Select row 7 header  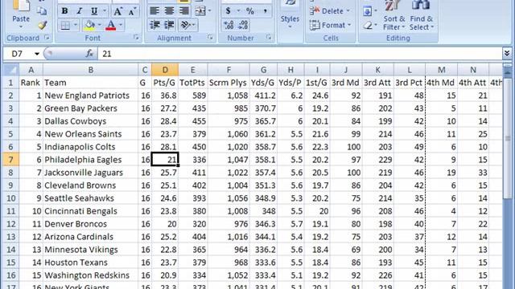point(10,160)
